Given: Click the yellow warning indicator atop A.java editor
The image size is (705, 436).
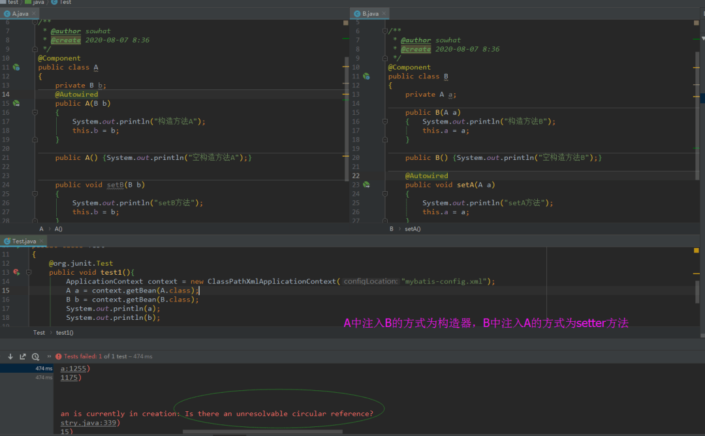Looking at the screenshot, I should 346,22.
